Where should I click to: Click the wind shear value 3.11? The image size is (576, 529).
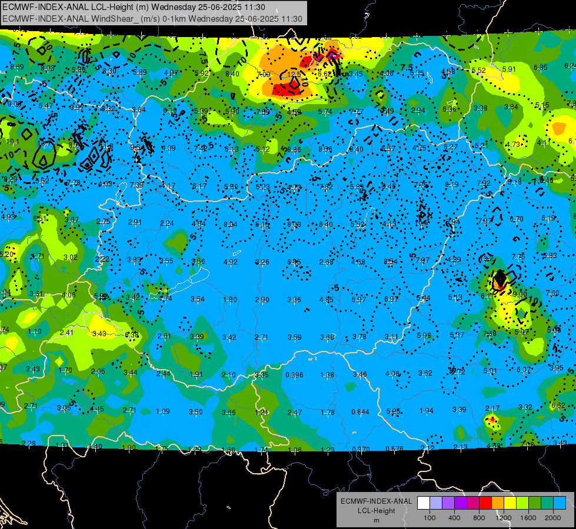392,336
